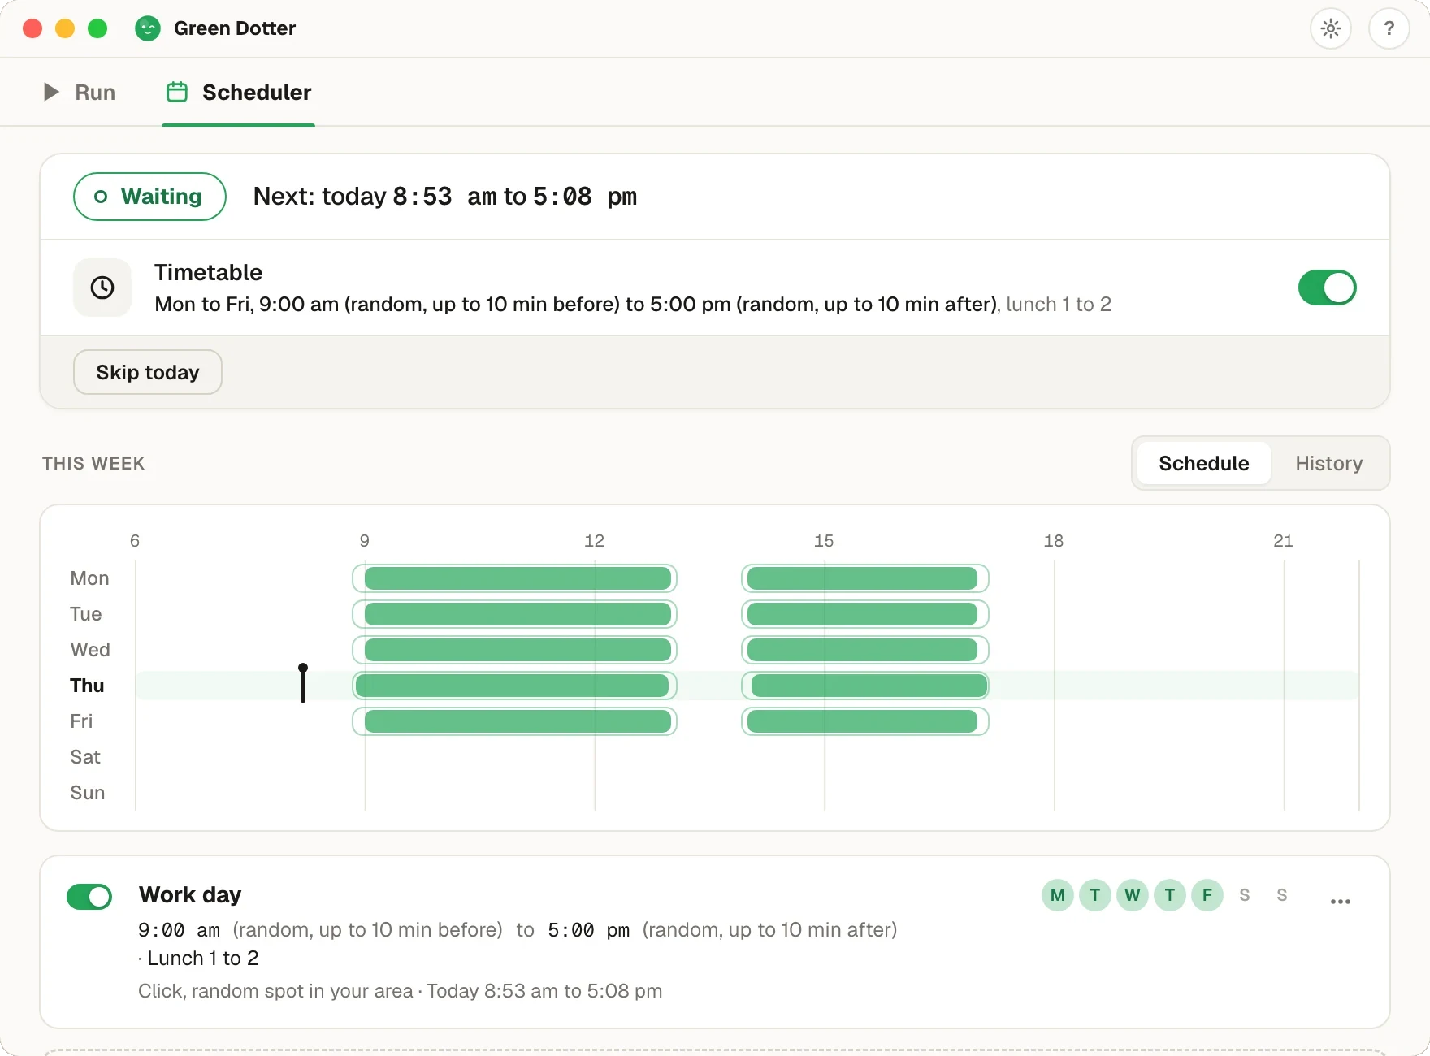The width and height of the screenshot is (1430, 1056).
Task: Open the Work day three-dots menu
Action: pyautogui.click(x=1341, y=901)
